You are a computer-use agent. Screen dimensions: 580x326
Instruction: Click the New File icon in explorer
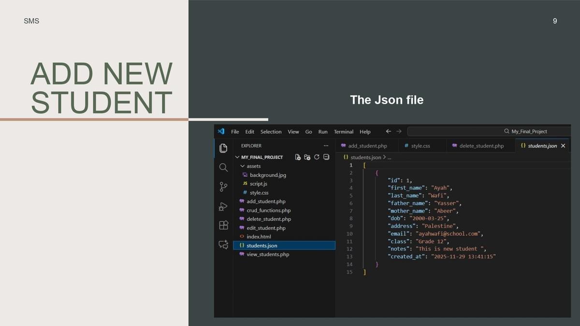click(298, 157)
